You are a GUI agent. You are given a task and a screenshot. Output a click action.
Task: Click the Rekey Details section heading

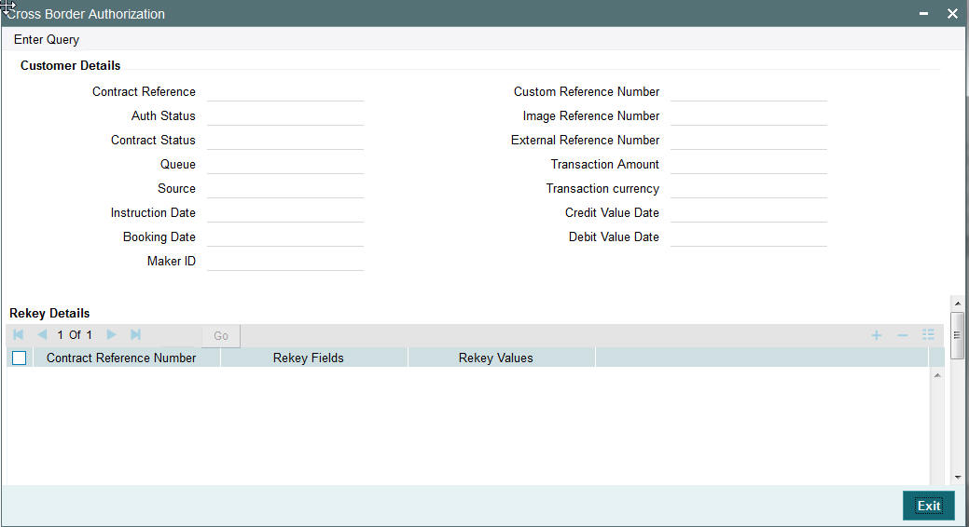(x=49, y=313)
